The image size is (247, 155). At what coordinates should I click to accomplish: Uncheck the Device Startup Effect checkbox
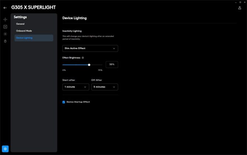coord(64,102)
